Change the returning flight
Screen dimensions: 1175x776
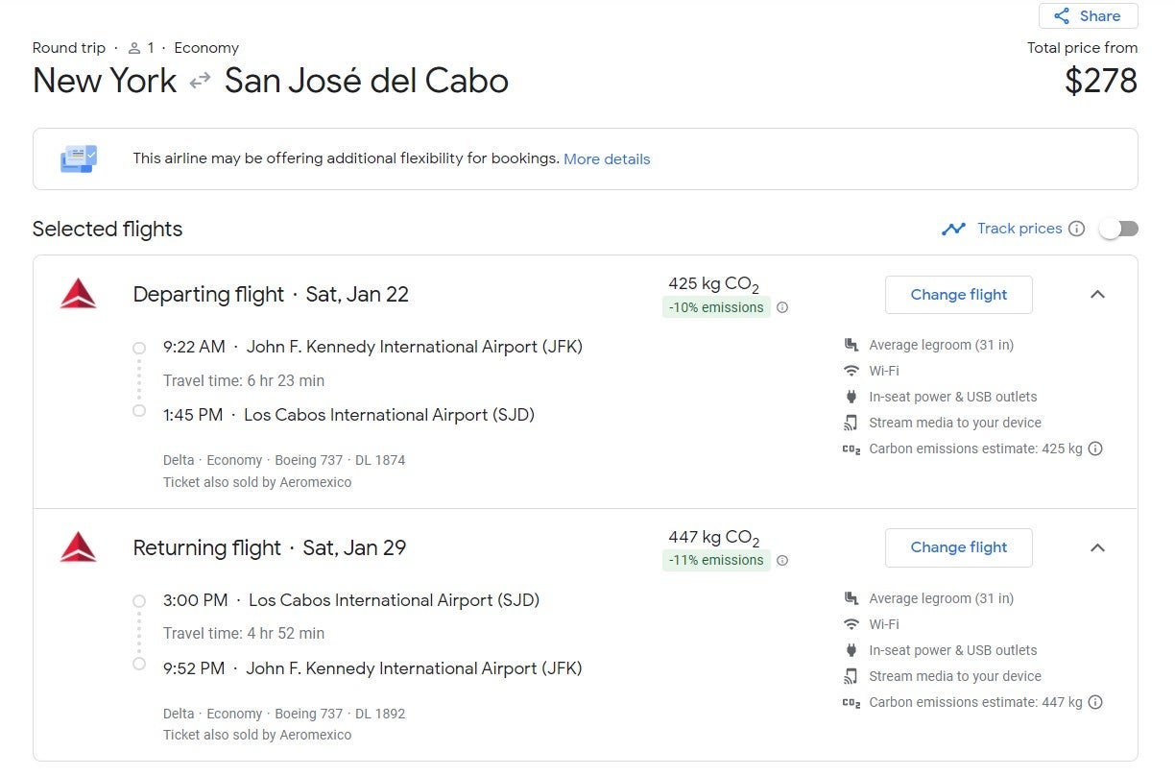[x=958, y=547]
